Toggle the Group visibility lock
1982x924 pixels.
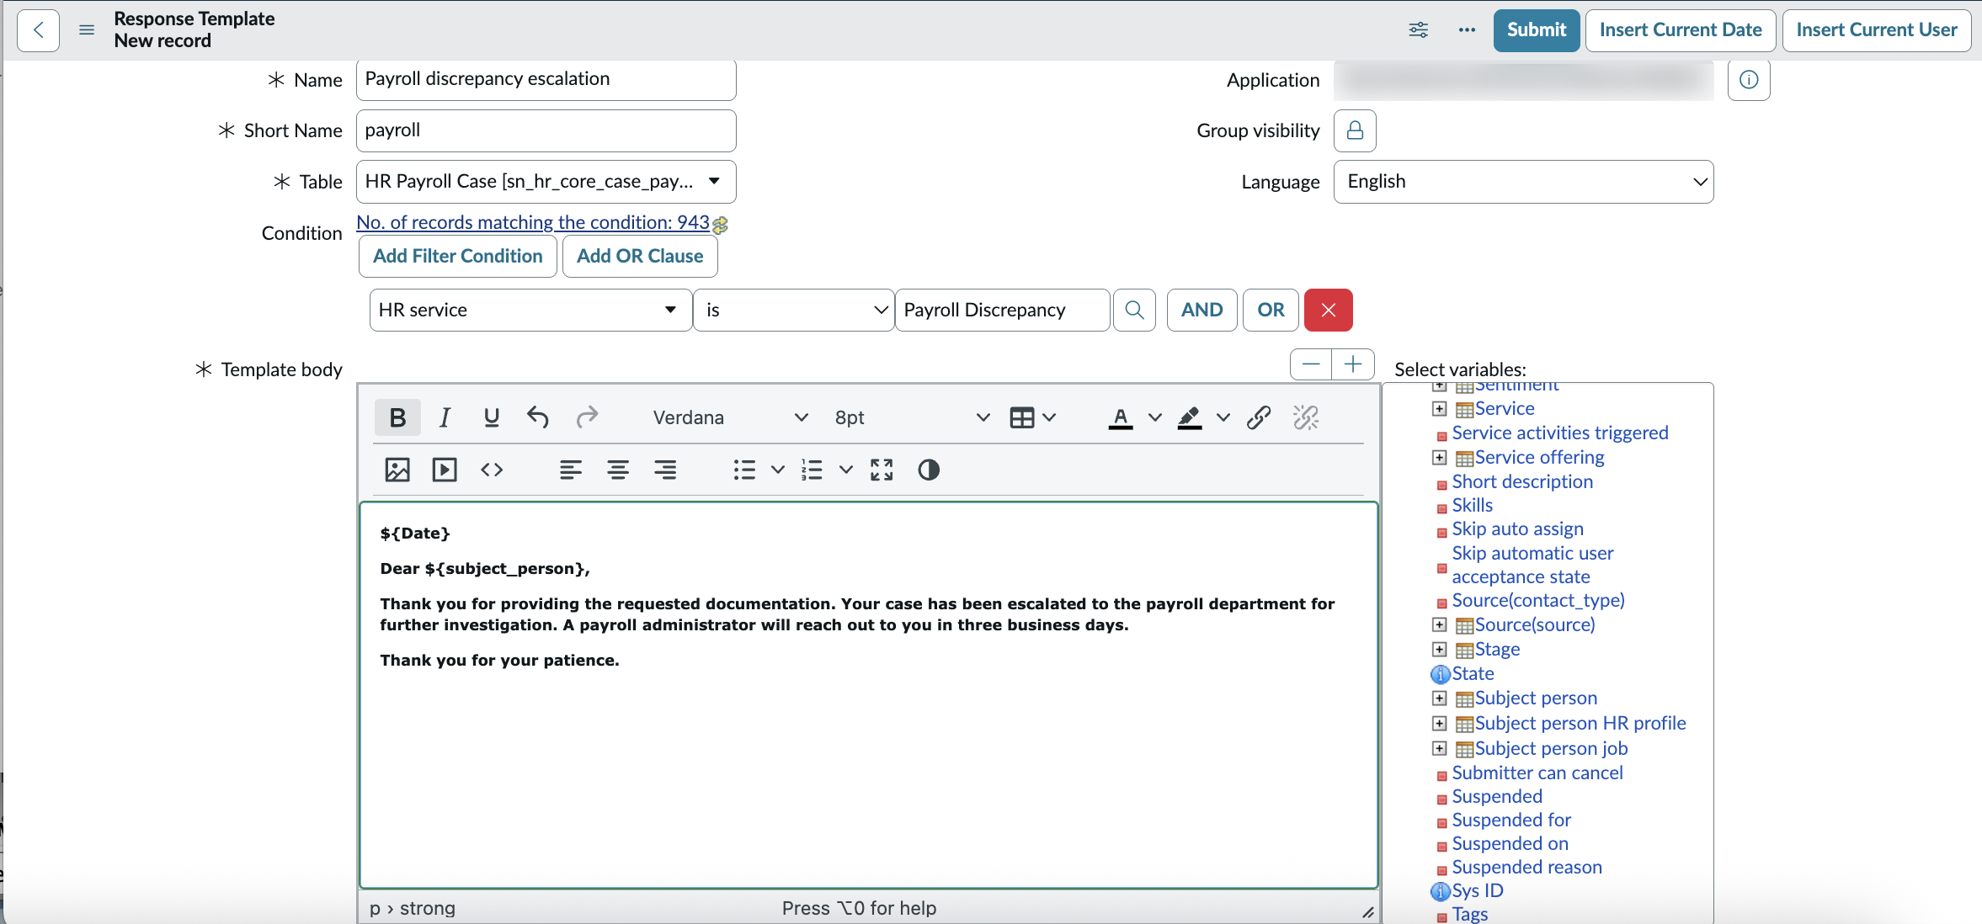[1355, 130]
